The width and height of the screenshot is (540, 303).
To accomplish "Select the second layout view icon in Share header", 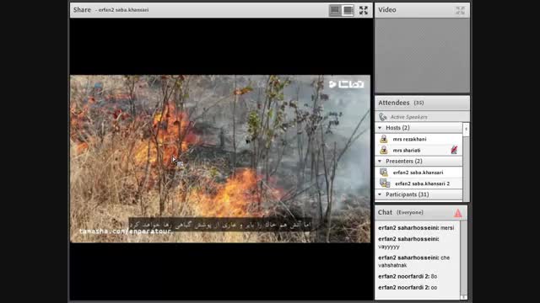I will (348, 10).
